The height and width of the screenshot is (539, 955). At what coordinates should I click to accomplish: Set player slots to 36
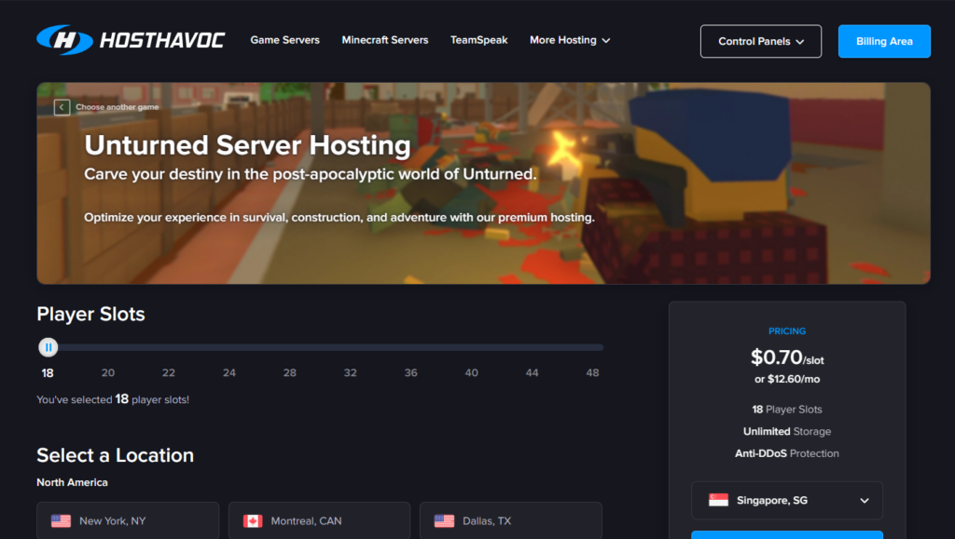click(x=411, y=372)
